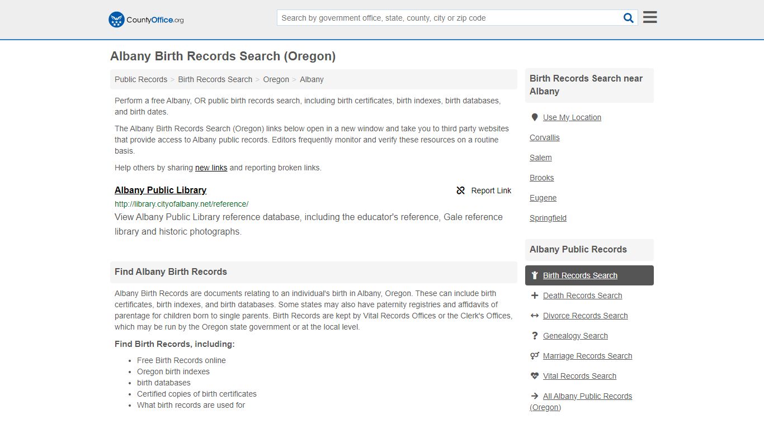
Task: Open Marriage Records Search
Action: click(588, 356)
